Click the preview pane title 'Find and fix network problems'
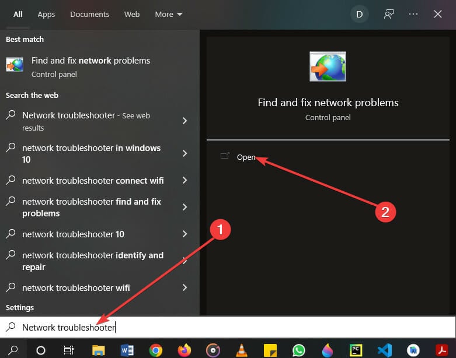456x358 pixels. click(328, 103)
